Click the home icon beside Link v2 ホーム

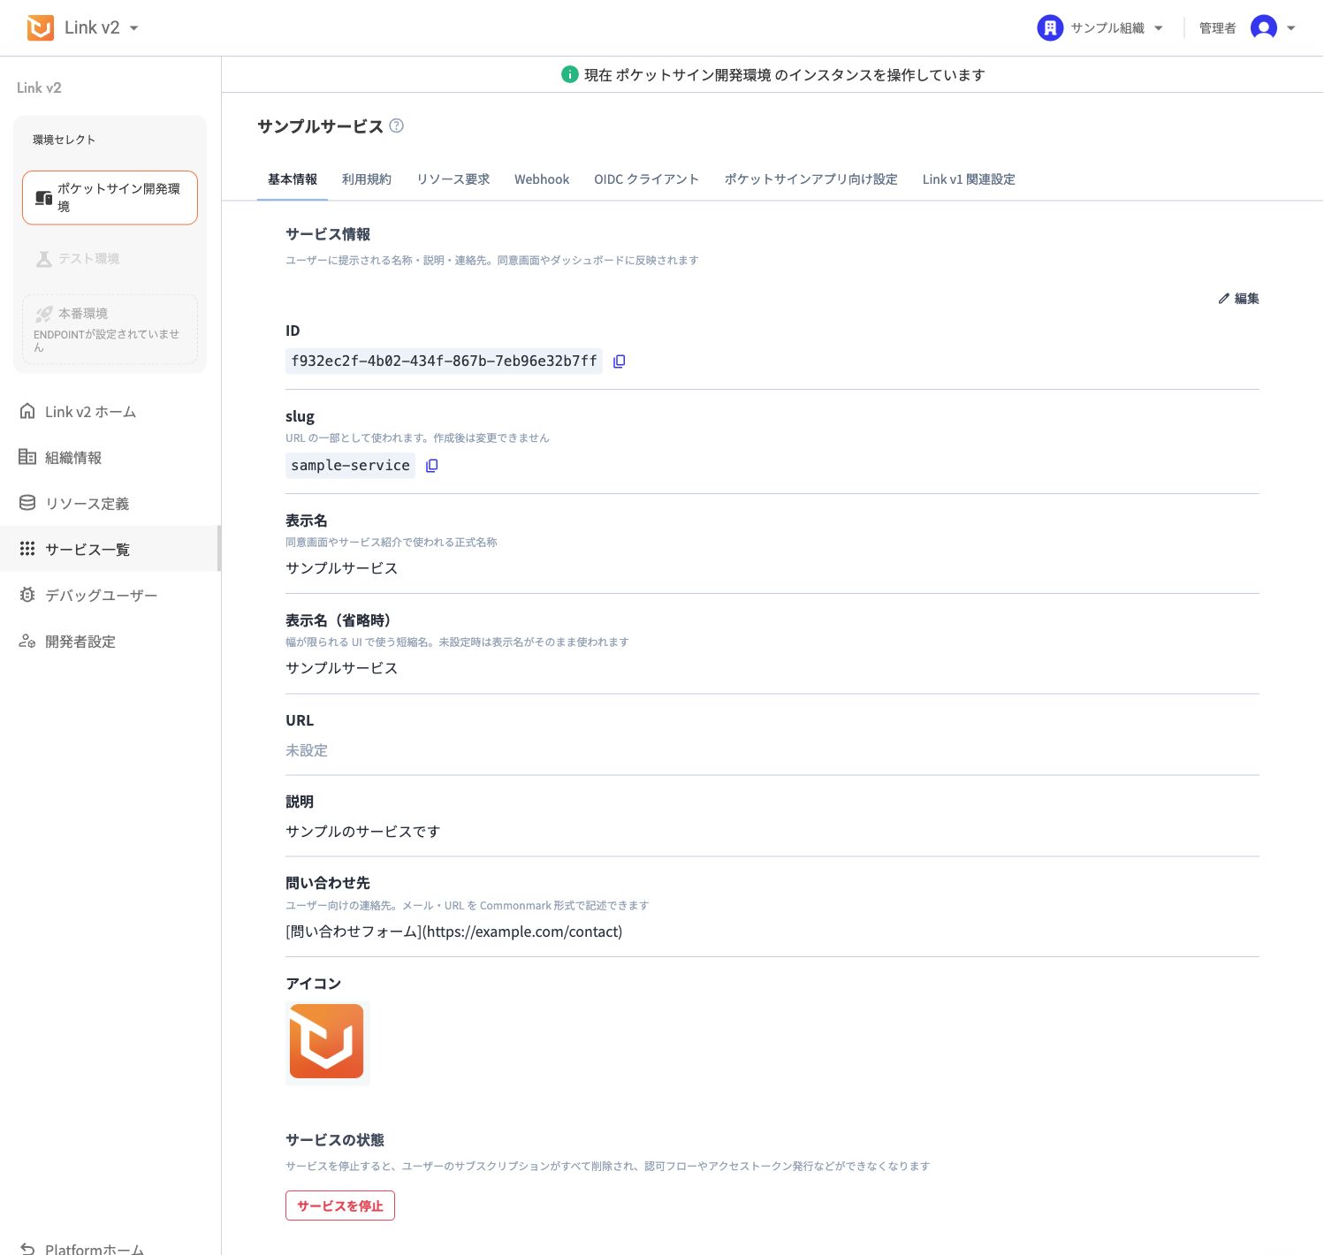27,411
